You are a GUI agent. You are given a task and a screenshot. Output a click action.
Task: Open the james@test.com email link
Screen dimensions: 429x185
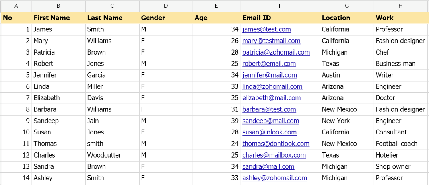266,29
